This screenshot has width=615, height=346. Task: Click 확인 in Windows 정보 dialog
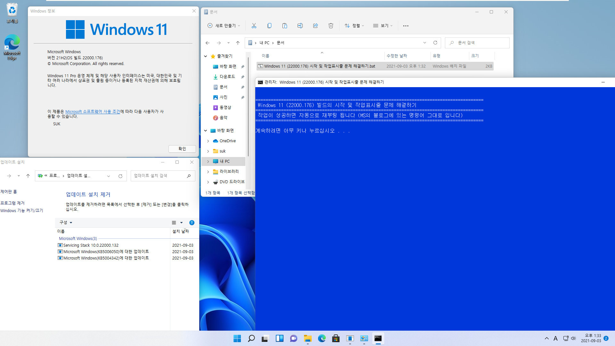tap(182, 149)
